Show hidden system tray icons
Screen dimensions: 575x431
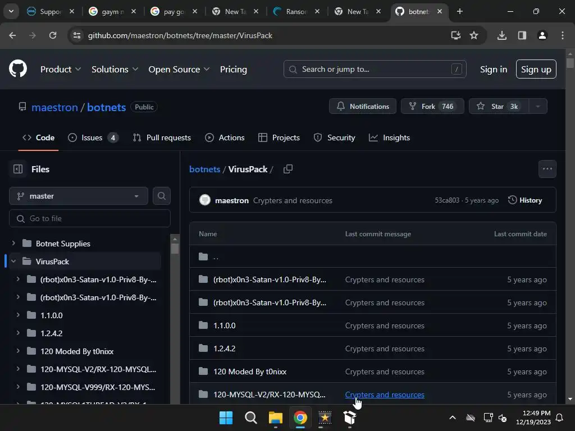[453, 418]
